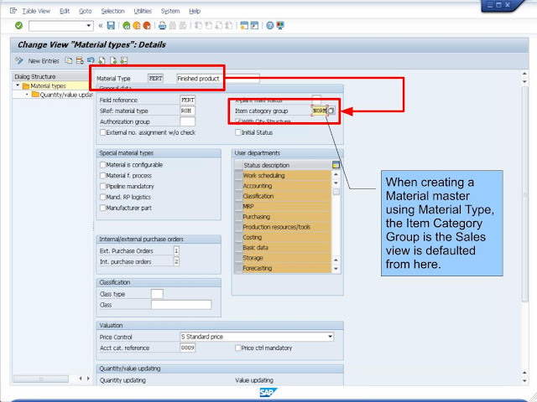Click the Find Next binoculars icon
This screenshot has height=402, width=537.
click(183, 25)
